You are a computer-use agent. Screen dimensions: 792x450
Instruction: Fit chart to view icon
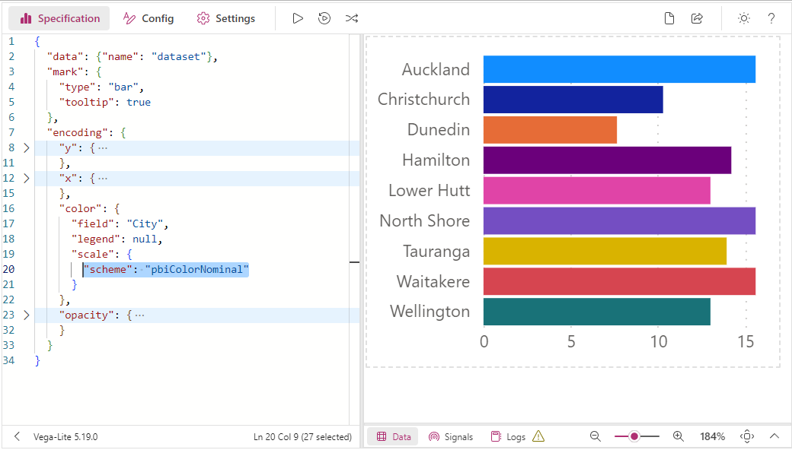click(747, 436)
